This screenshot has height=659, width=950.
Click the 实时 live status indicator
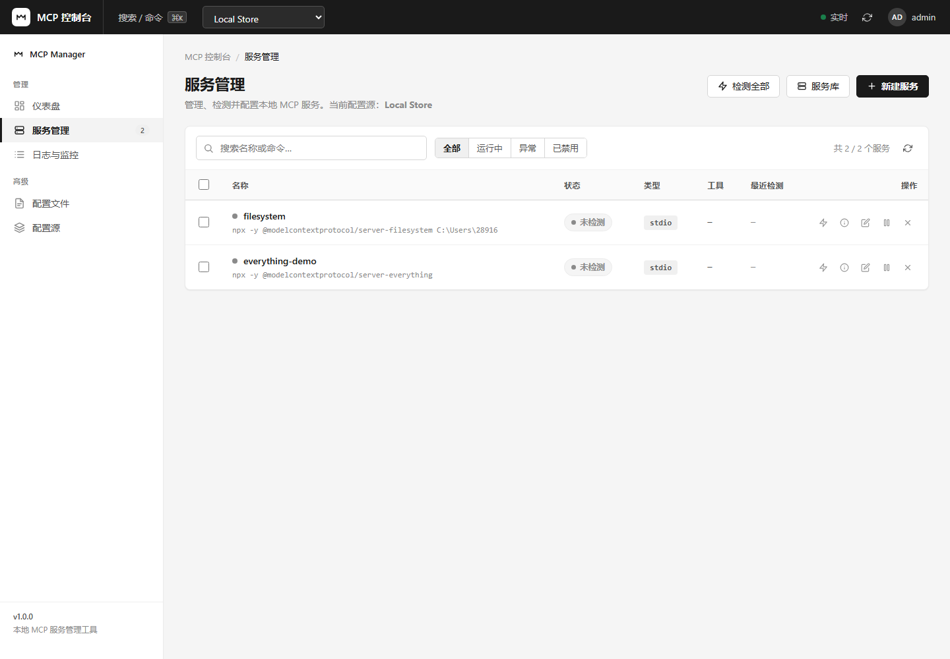834,18
